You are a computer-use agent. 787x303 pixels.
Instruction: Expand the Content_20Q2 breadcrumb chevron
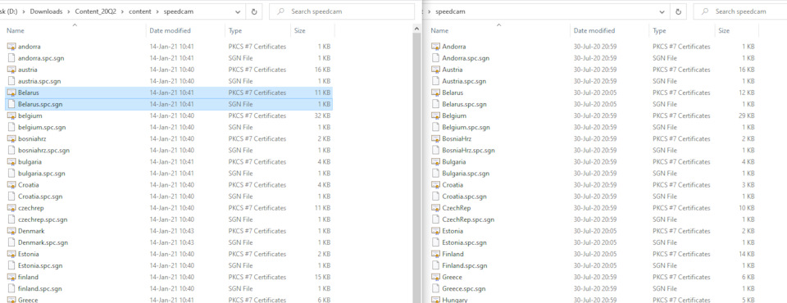(x=121, y=11)
